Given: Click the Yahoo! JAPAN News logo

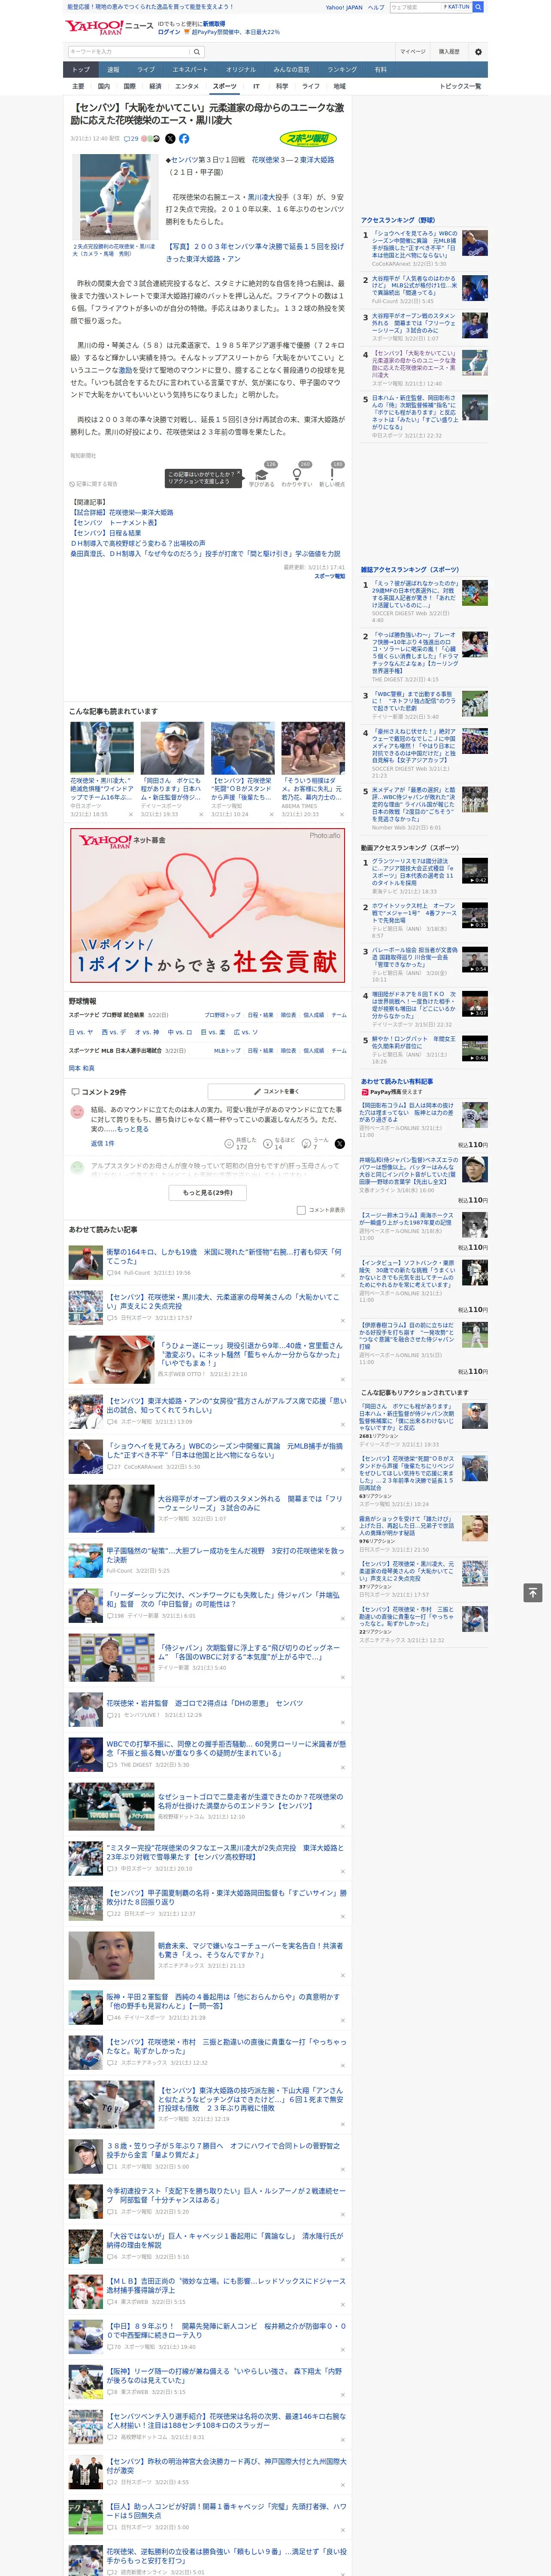Looking at the screenshot, I should [x=109, y=27].
